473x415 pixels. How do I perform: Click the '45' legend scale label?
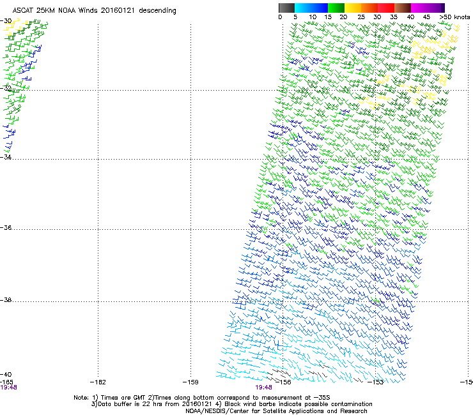[x=426, y=17]
